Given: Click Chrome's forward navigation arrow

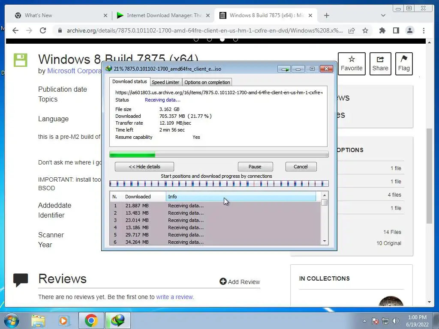Looking at the screenshot, I should 29,30.
